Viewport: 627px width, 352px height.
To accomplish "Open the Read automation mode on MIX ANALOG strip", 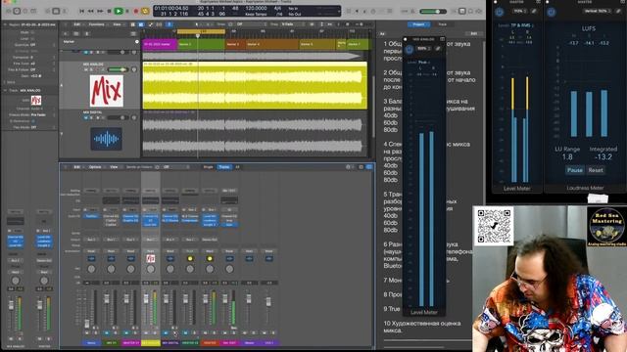I will (150, 251).
